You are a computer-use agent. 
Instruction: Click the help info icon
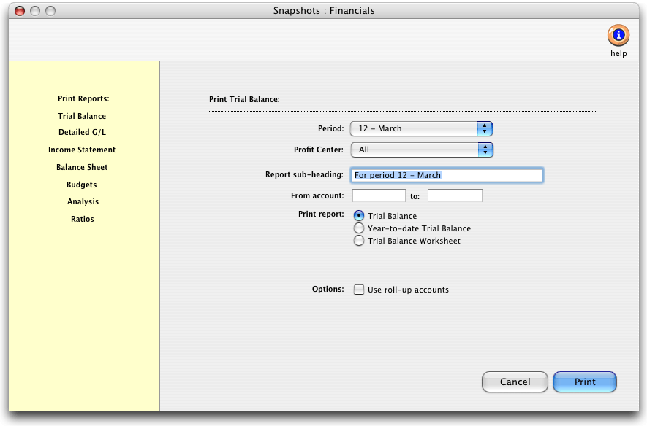tap(618, 35)
